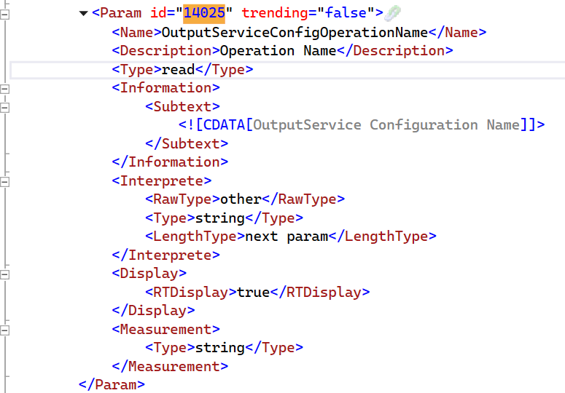The image size is (565, 393).
Task: Collapse the Display element in the margin
Action: 4,274
